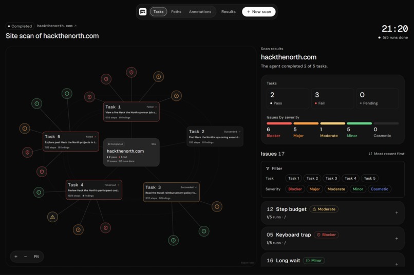This screenshot has width=414, height=275.
Task: Zoom in the graph with plus button
Action: (16, 257)
